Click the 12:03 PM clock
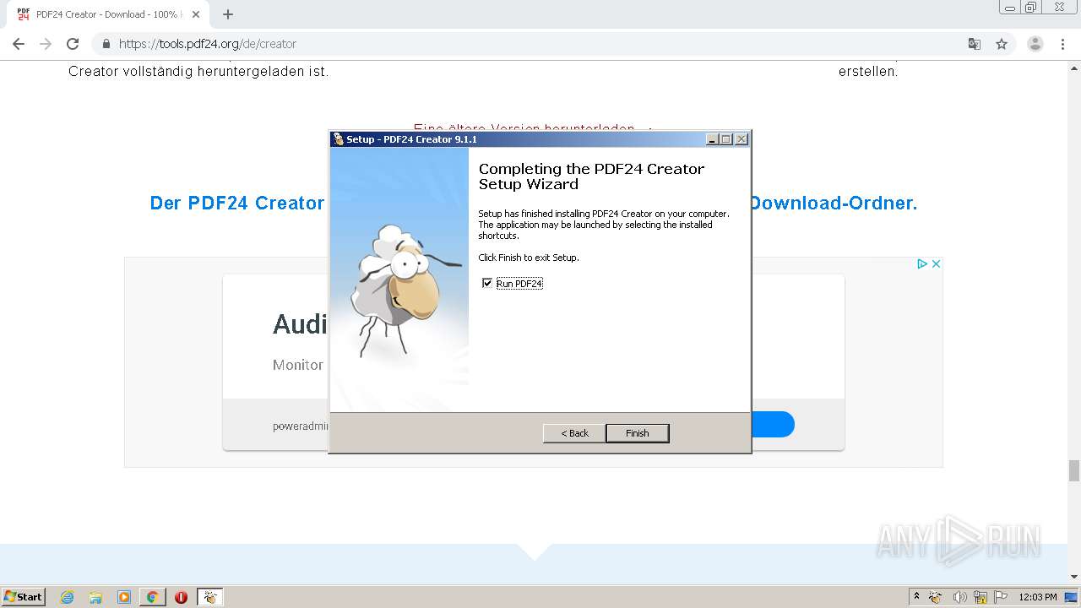The image size is (1081, 608). pyautogui.click(x=1038, y=597)
